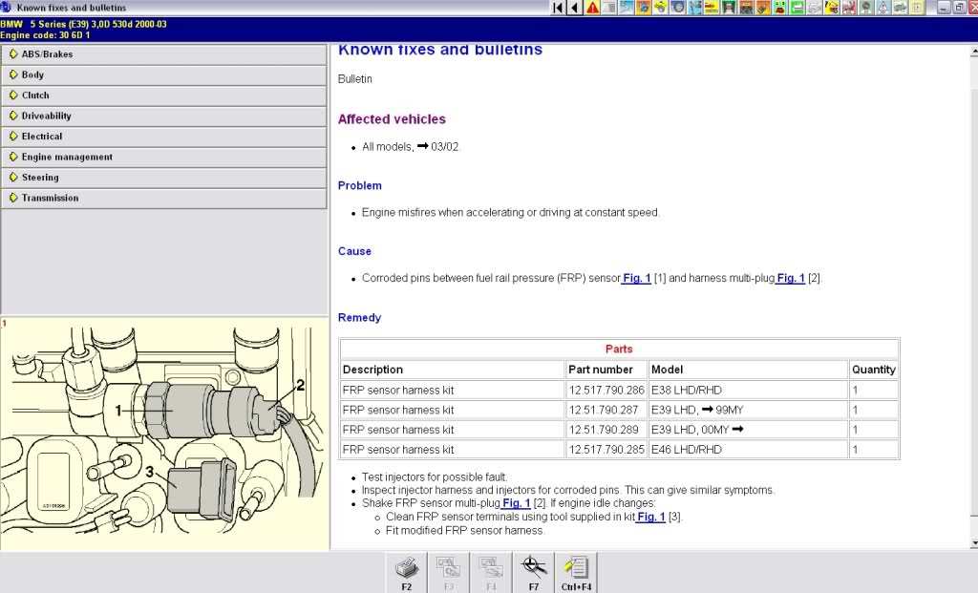The width and height of the screenshot is (978, 593).
Task: Click the FRP sensor diagram image
Action: coord(162,434)
